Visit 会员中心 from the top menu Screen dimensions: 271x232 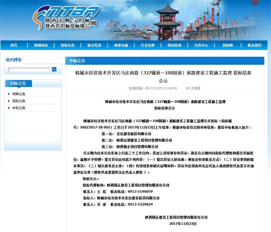coord(201,46)
